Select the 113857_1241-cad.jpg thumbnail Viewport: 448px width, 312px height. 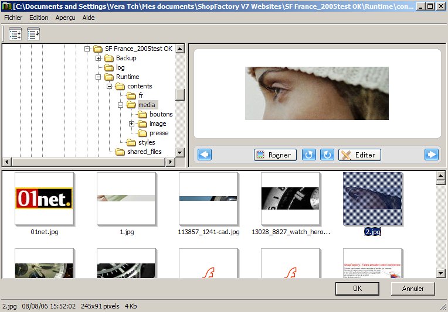208,198
